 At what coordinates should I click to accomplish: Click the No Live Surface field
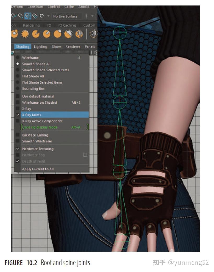65,16
